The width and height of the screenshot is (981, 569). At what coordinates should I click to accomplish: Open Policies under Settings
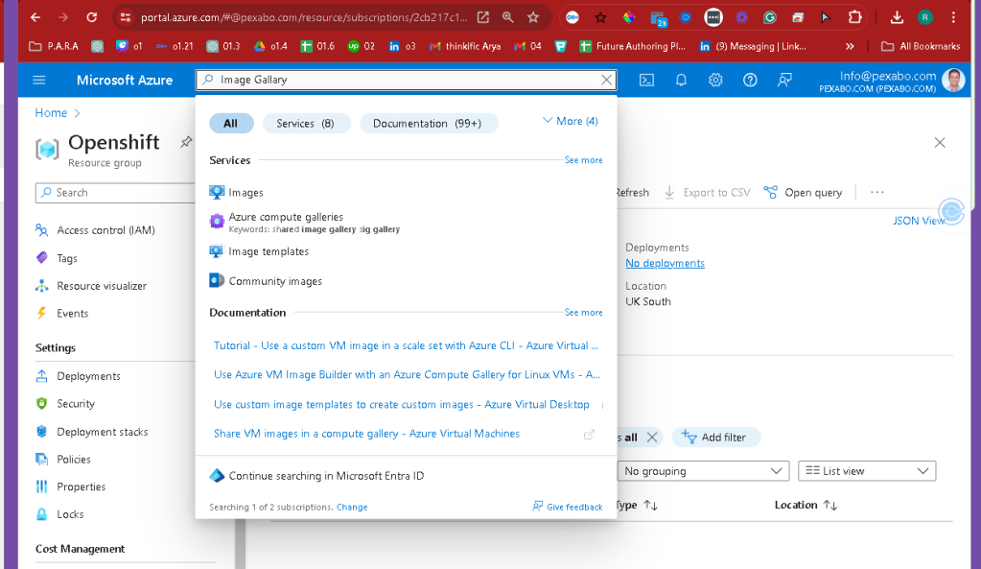point(74,460)
